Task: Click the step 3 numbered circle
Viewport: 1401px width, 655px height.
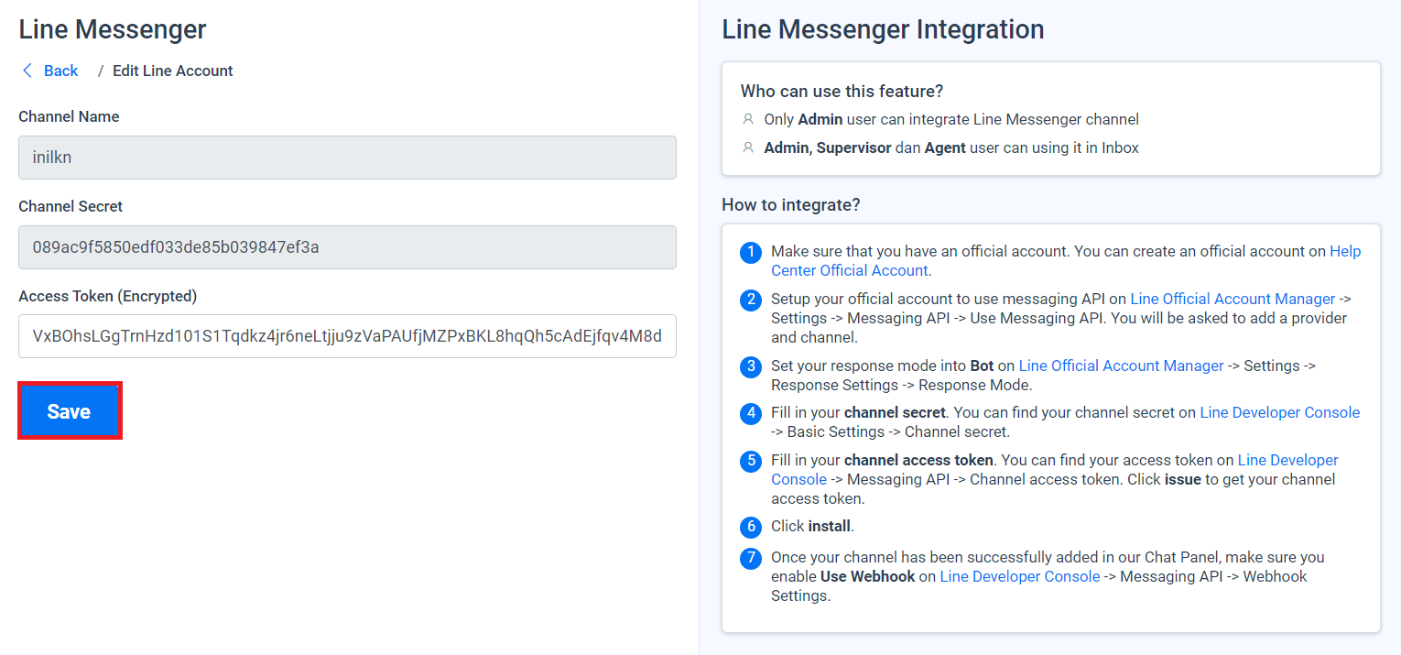Action: click(x=750, y=366)
